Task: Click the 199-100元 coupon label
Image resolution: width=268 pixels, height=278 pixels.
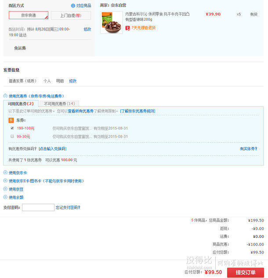Action: tap(25, 128)
